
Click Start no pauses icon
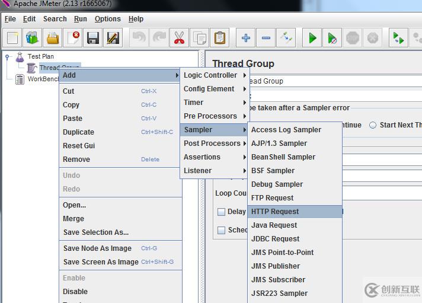(x=333, y=38)
